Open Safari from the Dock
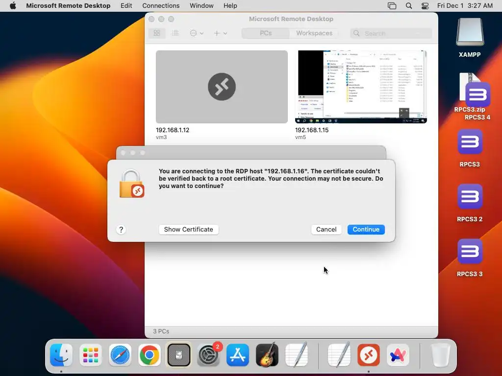The height and width of the screenshot is (376, 502). pyautogui.click(x=120, y=355)
